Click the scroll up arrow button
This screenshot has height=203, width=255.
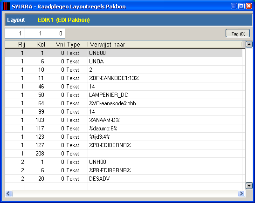coord(249,44)
